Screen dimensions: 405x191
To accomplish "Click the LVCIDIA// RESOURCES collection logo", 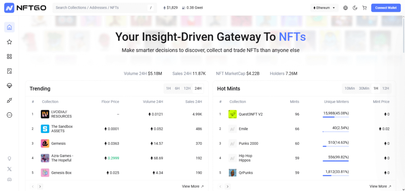I will (x=45, y=114).
